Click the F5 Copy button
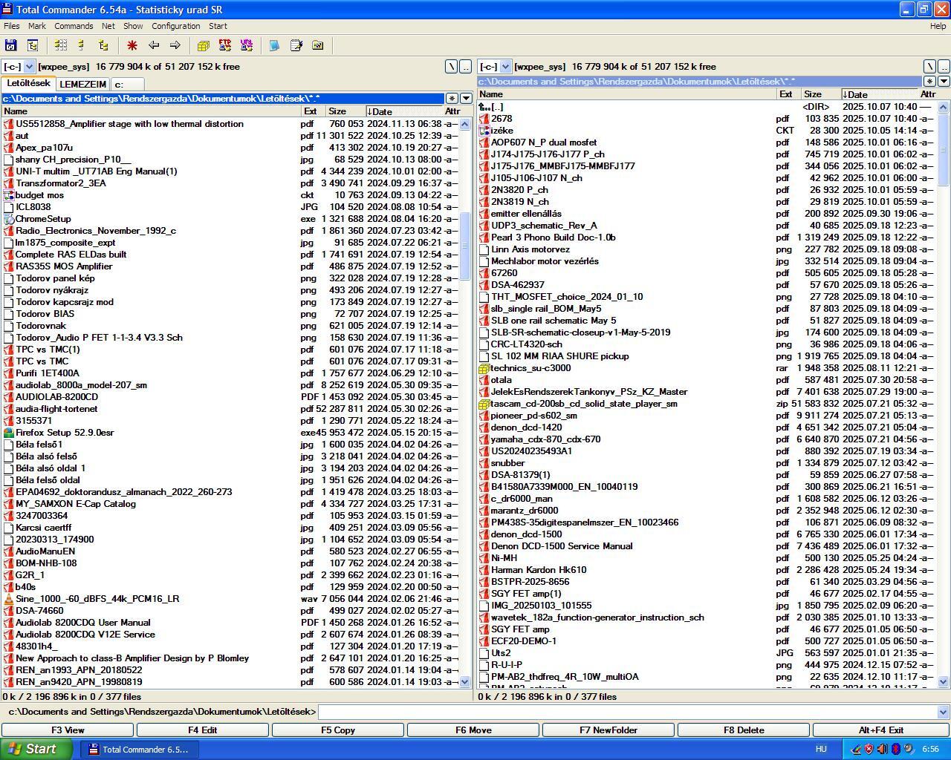Viewport: 951px width, 760px height. click(338, 730)
